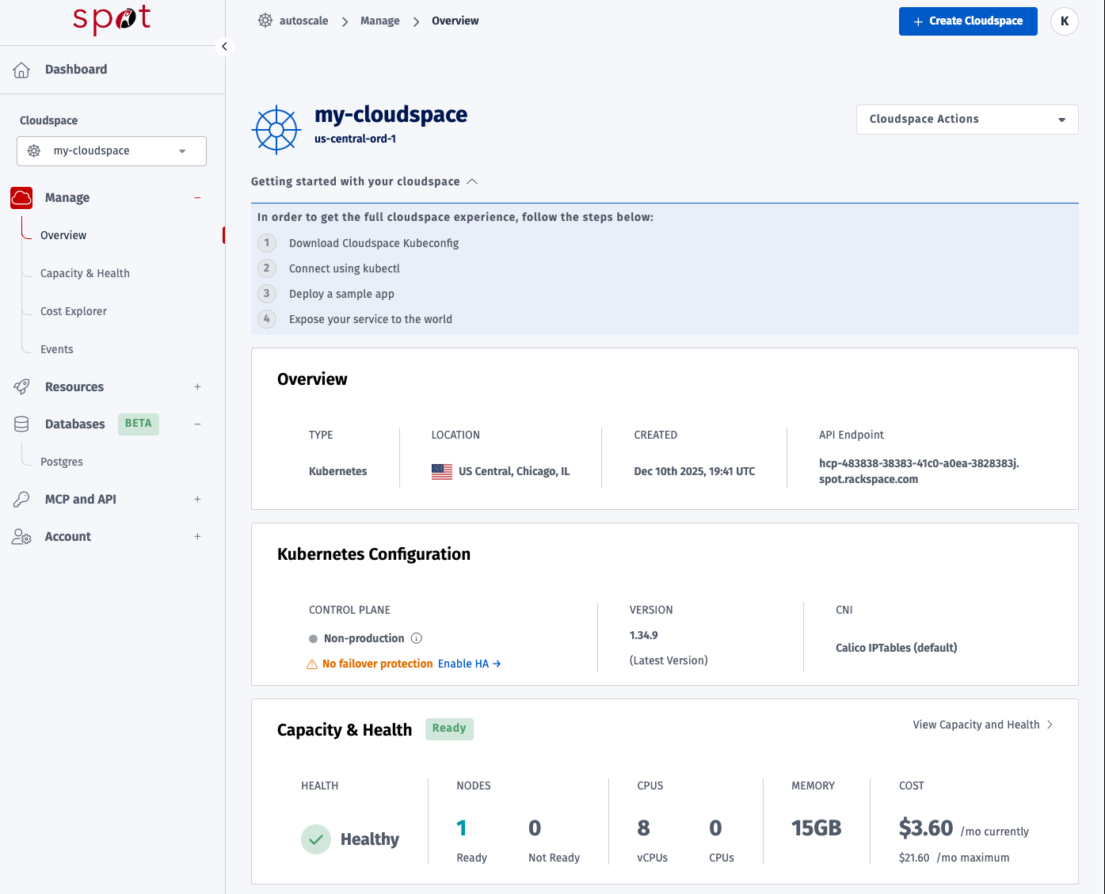Click the BETA badge next to Databases
The image size is (1105, 894).
click(139, 424)
